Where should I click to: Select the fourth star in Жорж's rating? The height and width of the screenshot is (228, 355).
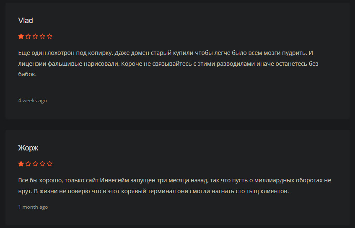point(42,164)
